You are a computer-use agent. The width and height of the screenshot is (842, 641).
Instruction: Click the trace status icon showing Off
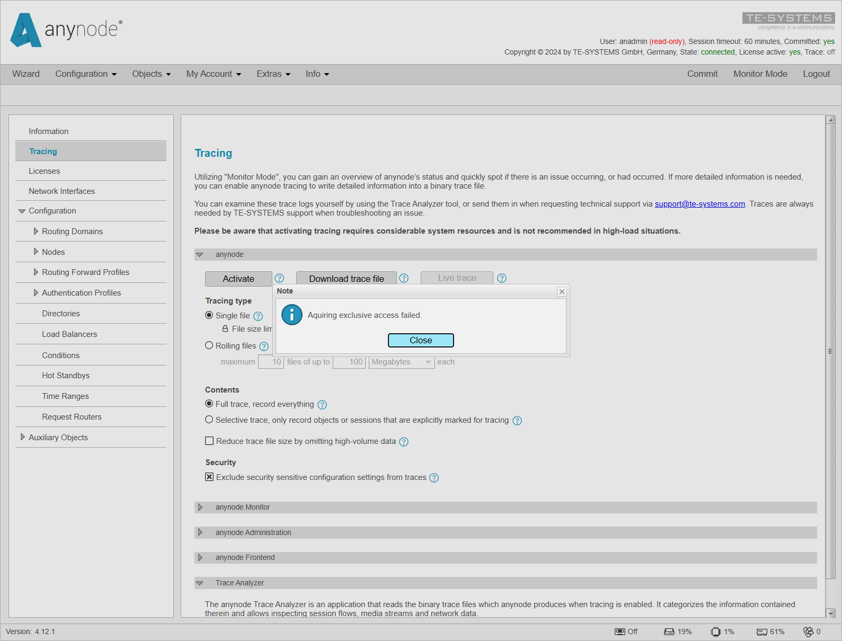(620, 631)
